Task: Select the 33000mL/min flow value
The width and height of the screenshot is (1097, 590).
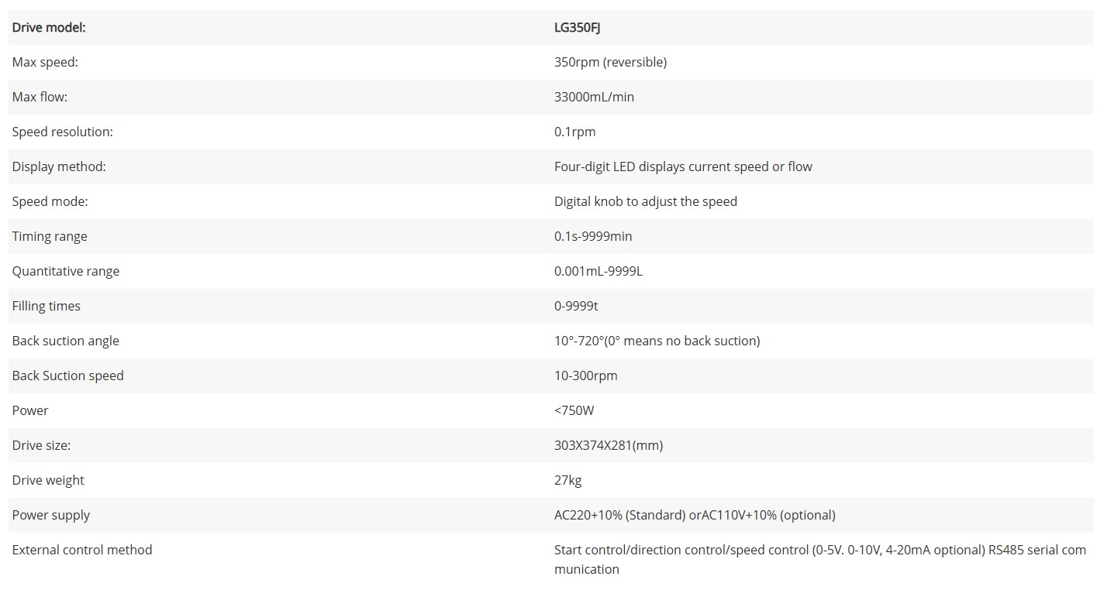Action: click(x=594, y=97)
